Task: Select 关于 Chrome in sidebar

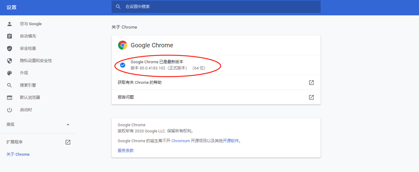Action: pos(18,154)
